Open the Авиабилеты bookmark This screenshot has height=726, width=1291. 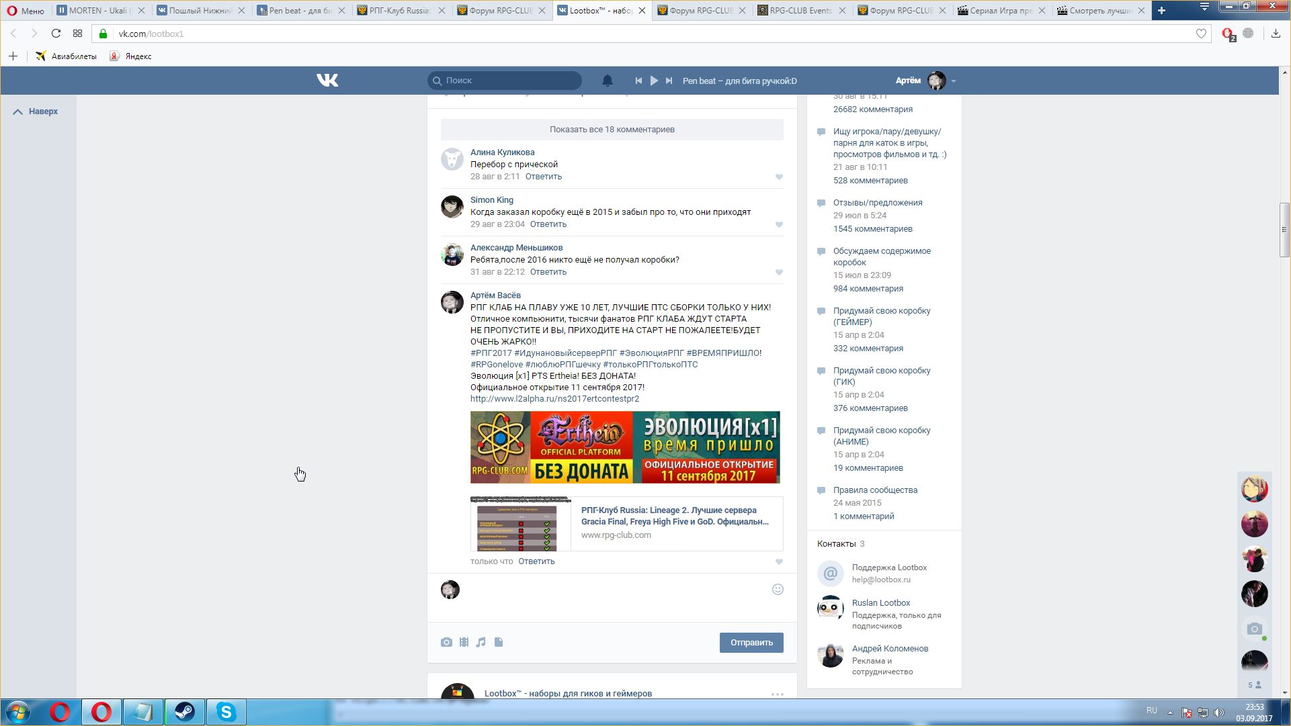(66, 56)
